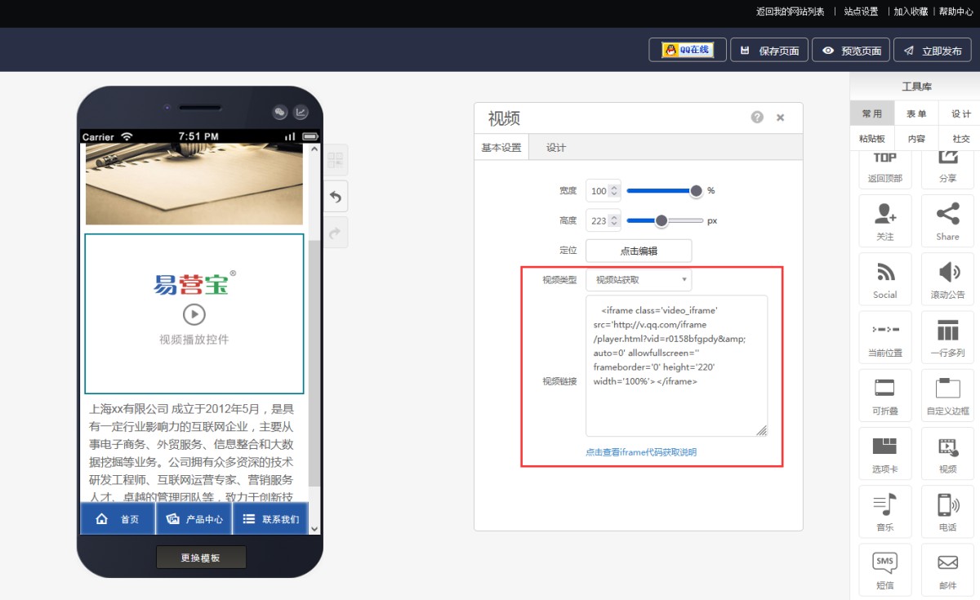Add the 音乐 music widget
This screenshot has height=600, width=980.
[885, 511]
